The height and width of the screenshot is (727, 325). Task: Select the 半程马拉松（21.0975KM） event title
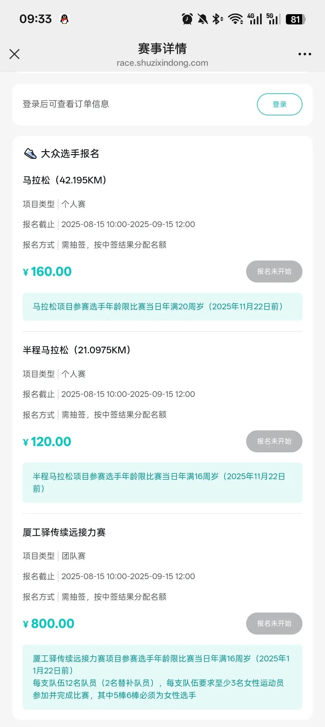point(77,350)
